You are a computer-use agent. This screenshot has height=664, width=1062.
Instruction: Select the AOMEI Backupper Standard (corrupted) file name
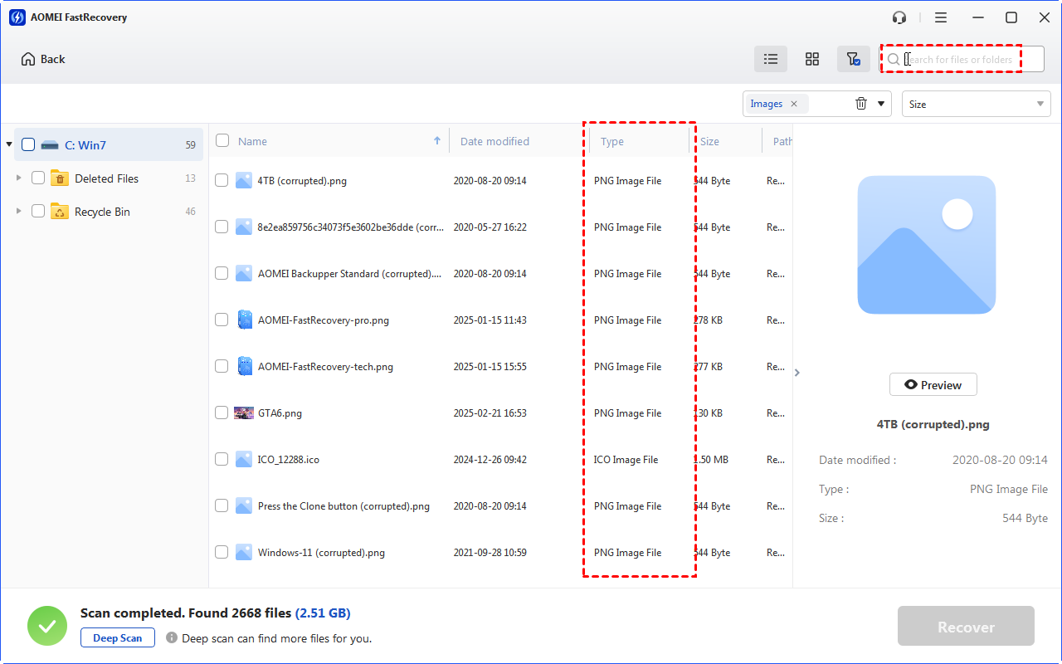click(x=350, y=273)
